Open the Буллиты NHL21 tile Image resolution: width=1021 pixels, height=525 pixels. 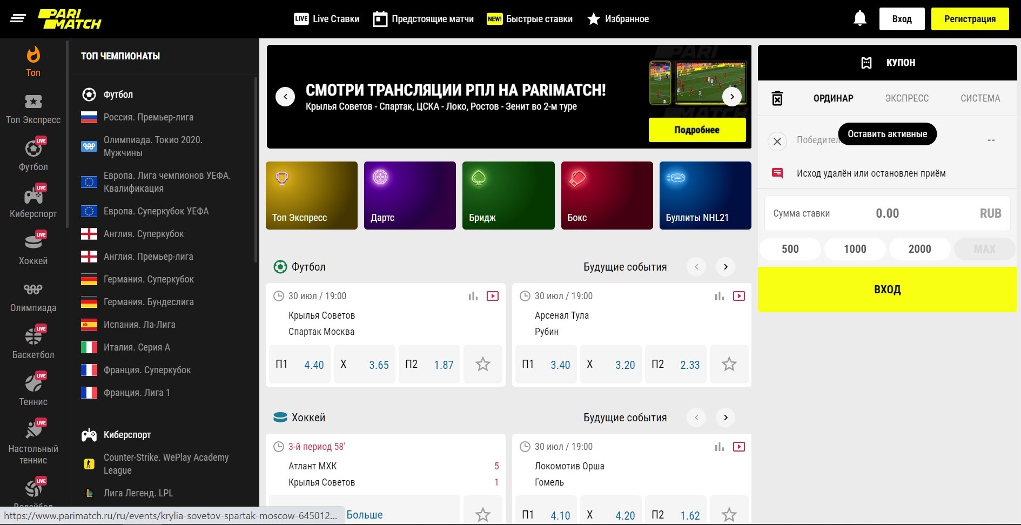(x=706, y=196)
